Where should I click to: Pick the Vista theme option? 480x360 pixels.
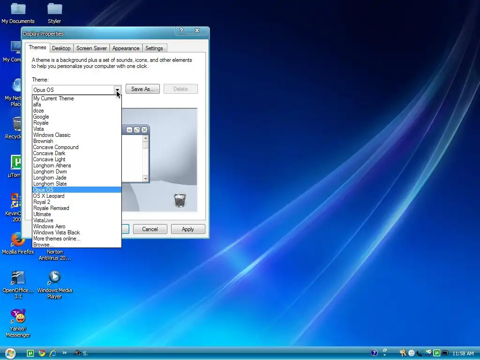(77, 129)
